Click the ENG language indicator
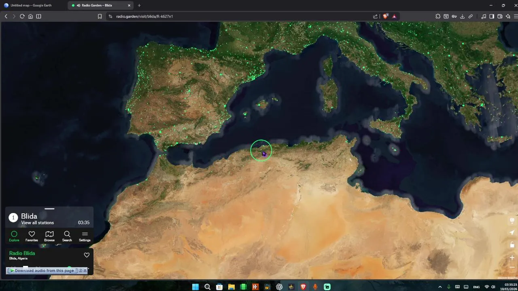Screen dimensions: 518x291 [476, 287]
